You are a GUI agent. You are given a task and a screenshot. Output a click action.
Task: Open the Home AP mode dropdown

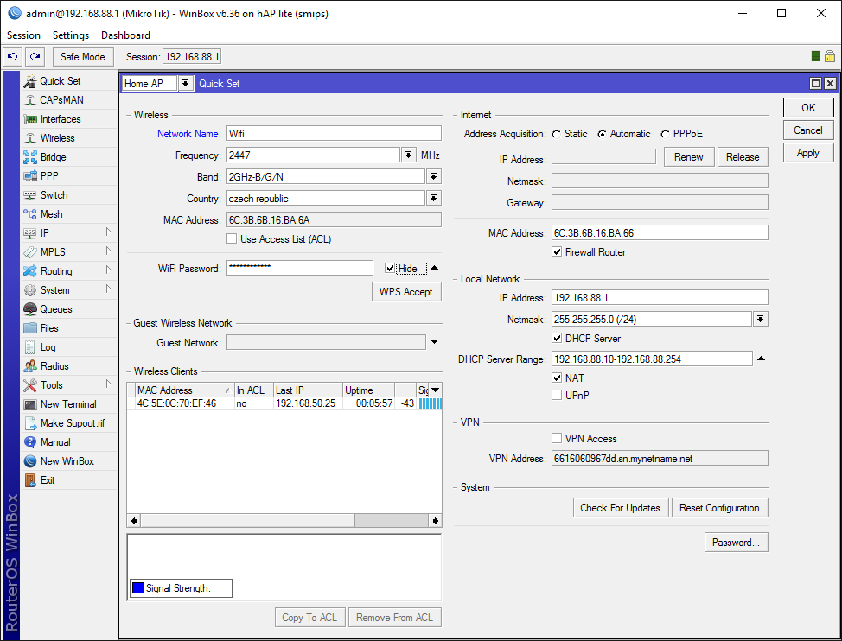click(x=185, y=84)
